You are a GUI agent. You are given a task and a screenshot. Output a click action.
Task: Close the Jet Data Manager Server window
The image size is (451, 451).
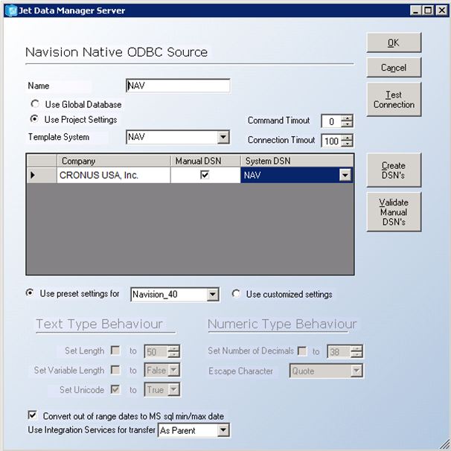(x=441, y=11)
